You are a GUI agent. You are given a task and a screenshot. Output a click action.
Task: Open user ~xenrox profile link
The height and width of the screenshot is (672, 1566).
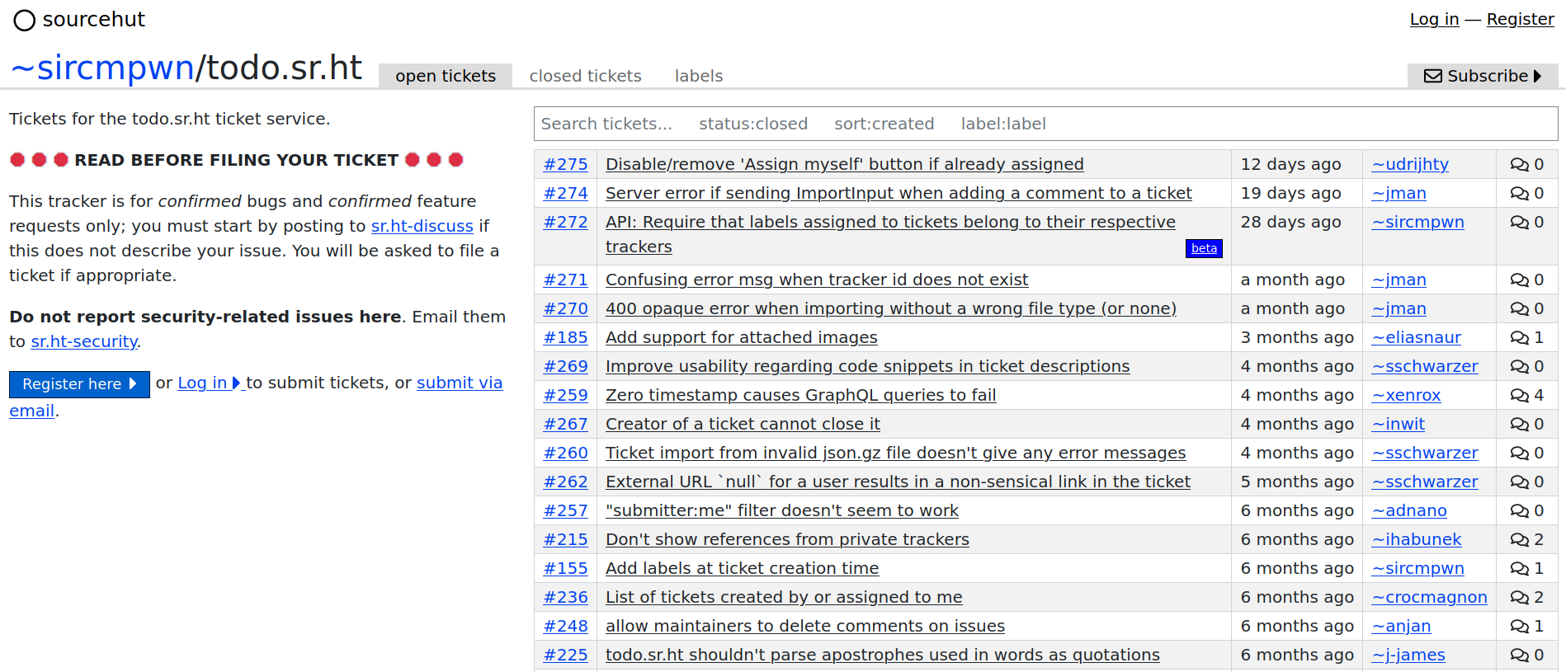tap(1407, 395)
